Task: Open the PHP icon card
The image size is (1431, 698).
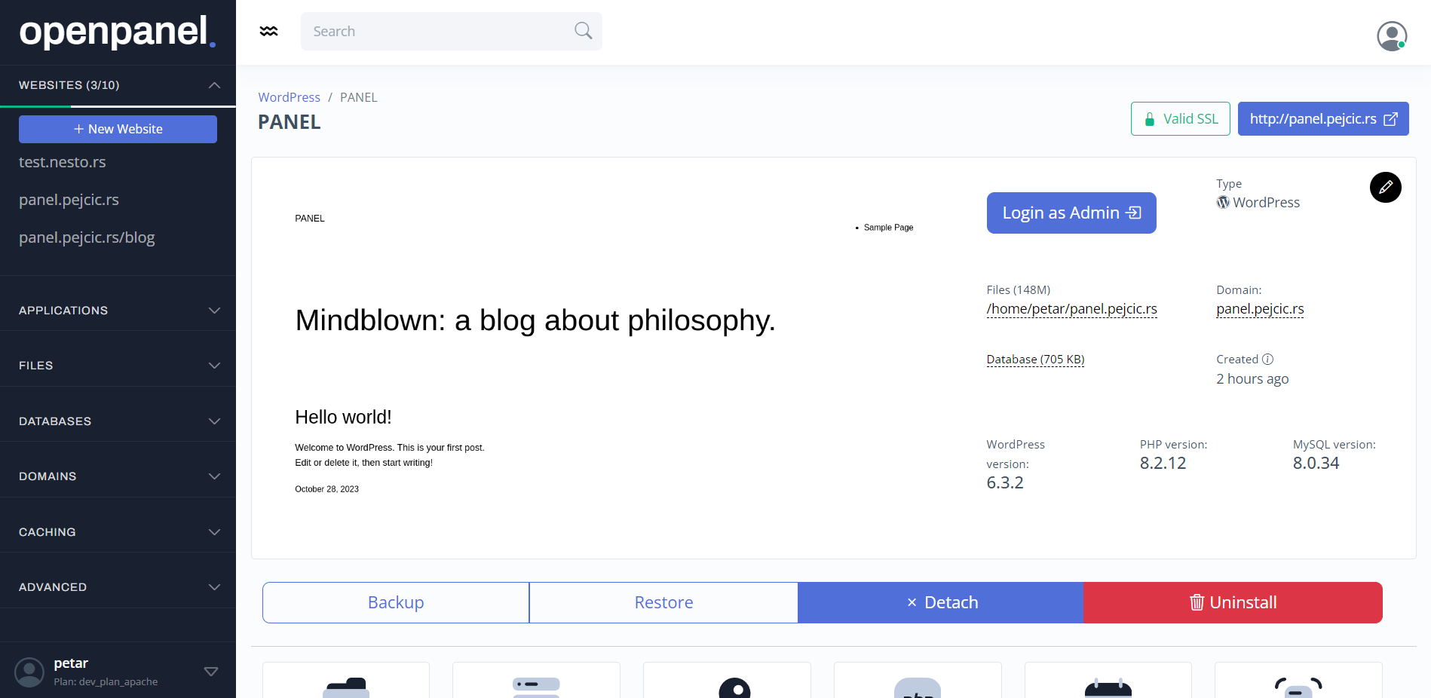Action: tap(917, 683)
